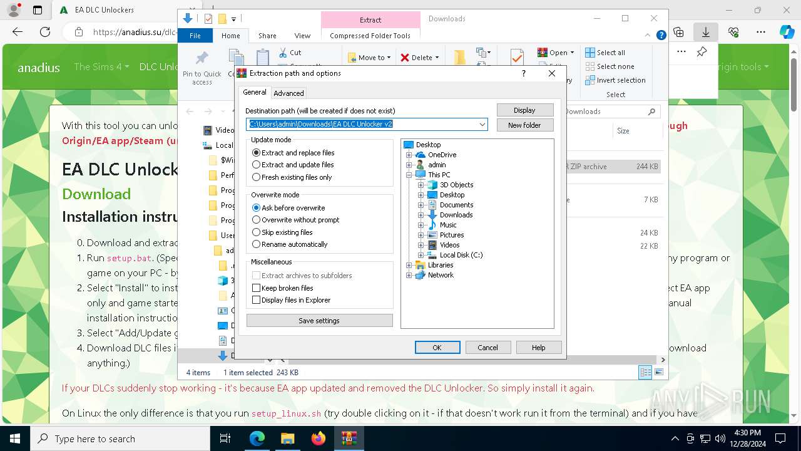Click the Move to folder icon

click(x=352, y=58)
